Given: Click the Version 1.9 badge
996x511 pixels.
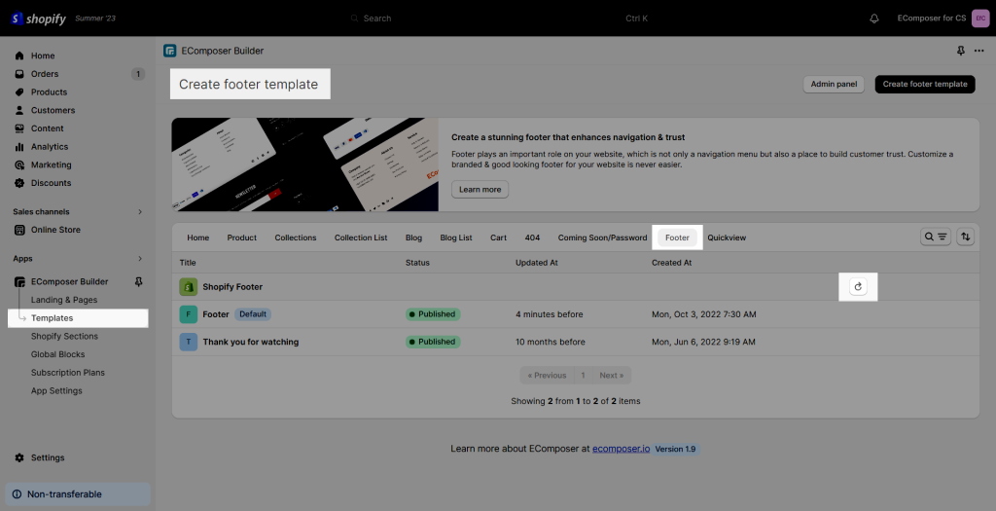Looking at the screenshot, I should [675, 449].
